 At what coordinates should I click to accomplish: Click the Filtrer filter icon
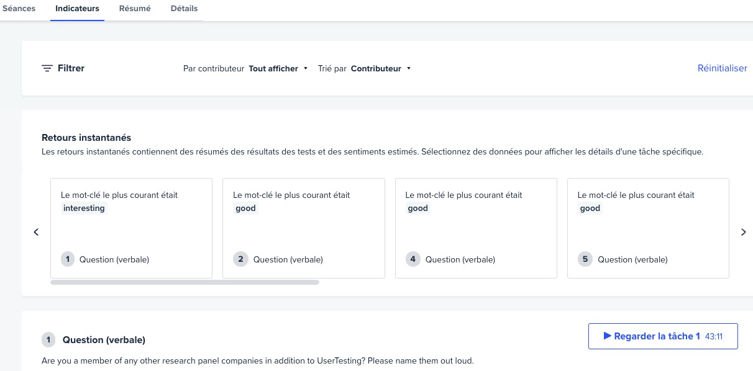47,68
